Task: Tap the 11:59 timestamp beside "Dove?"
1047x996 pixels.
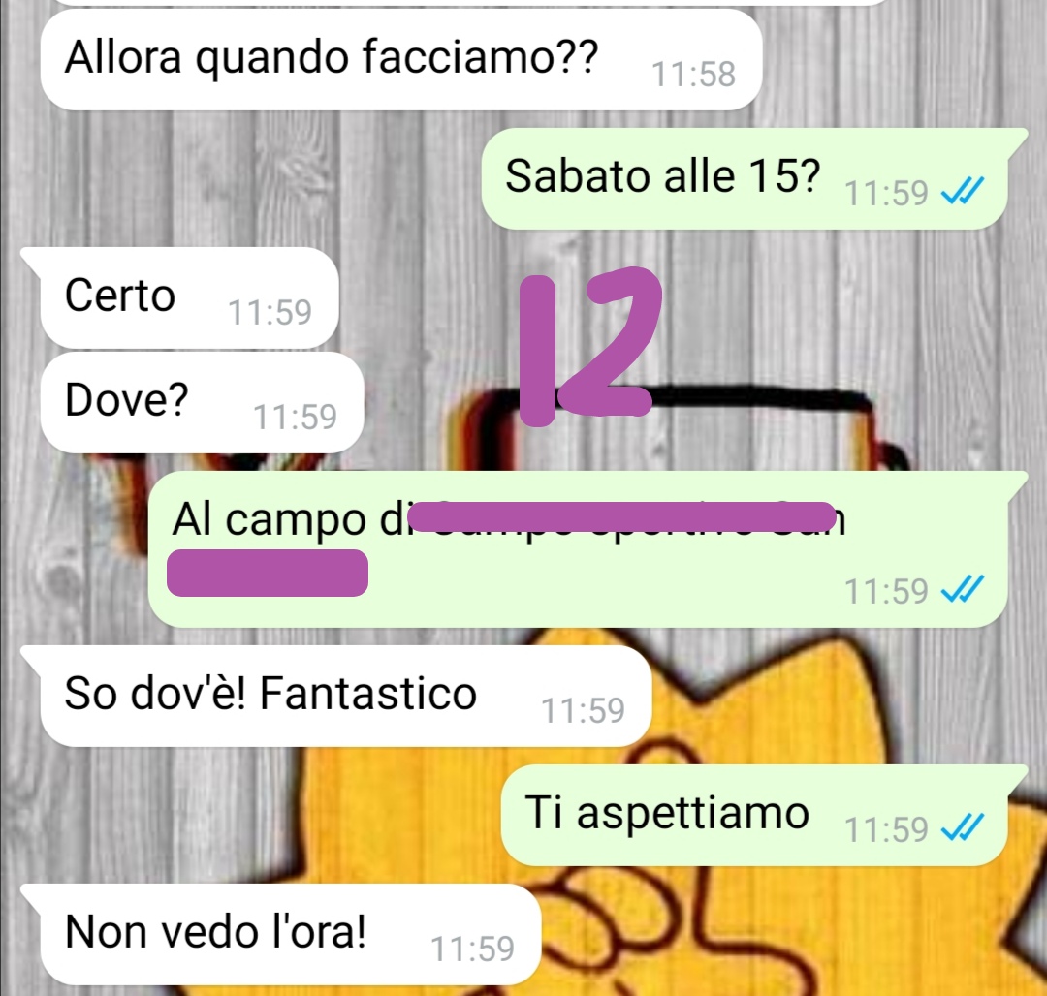Action: click(x=295, y=417)
